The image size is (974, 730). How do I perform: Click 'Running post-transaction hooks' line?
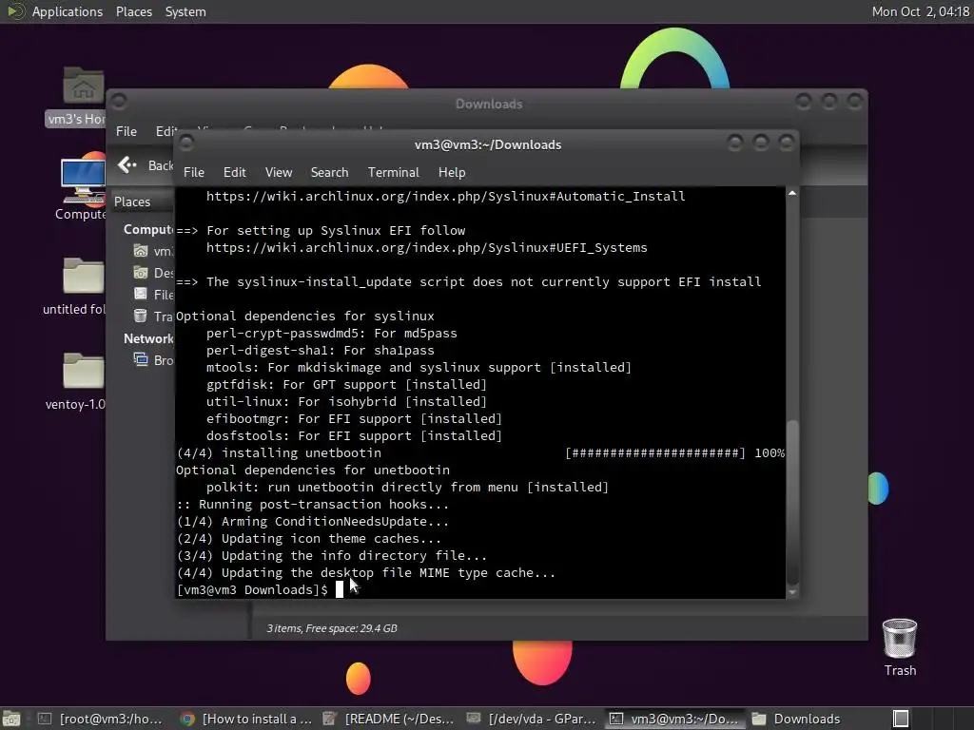coord(312,505)
